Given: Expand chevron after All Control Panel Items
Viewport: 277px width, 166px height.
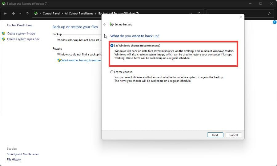Looking at the screenshot, I should [x=96, y=14].
